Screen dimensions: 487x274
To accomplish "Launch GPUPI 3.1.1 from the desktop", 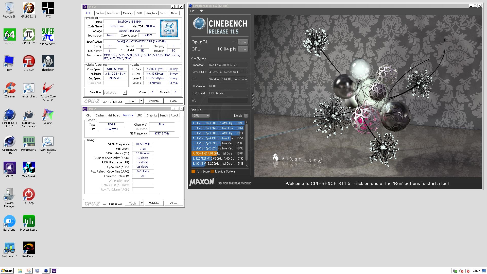I will click(29, 10).
